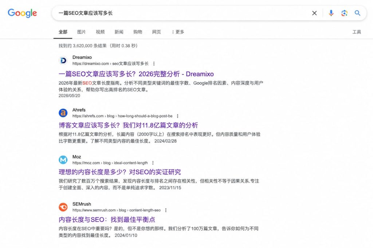Select the 全部 tab
373x248 pixels.
pyautogui.click(x=63, y=32)
